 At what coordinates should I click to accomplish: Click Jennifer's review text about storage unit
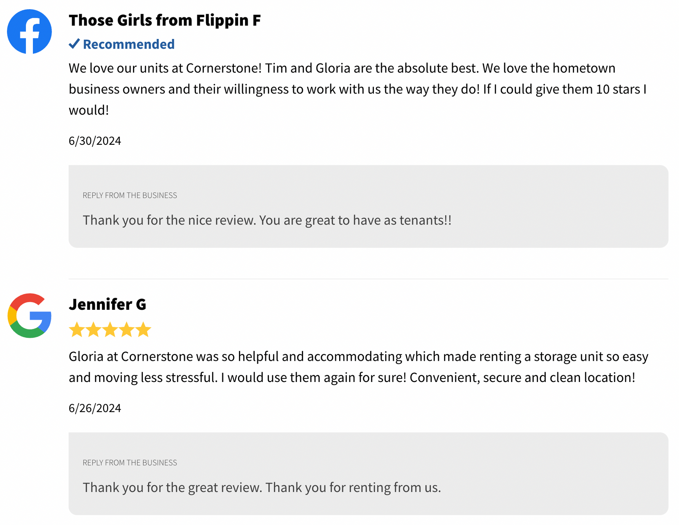coord(358,367)
